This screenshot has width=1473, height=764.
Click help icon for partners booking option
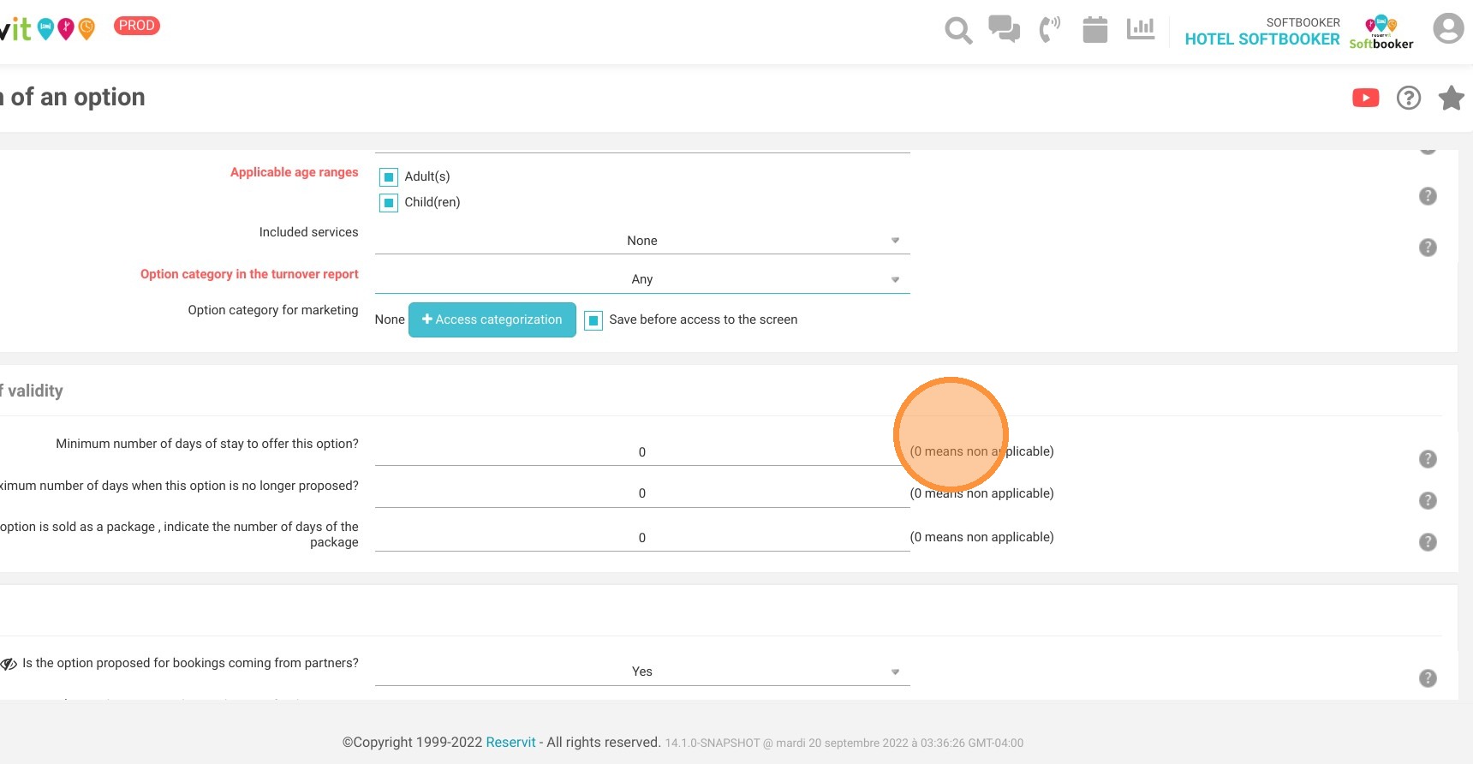click(1428, 678)
